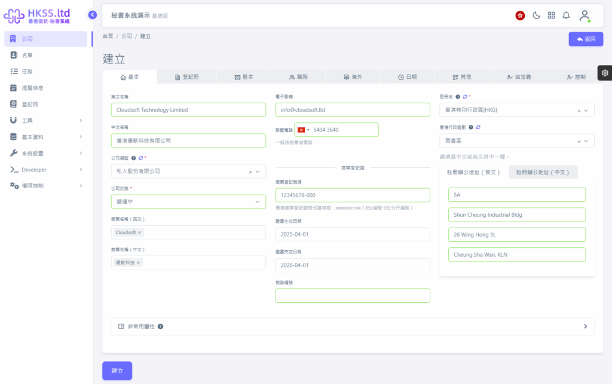612x384 pixels.
Task: Open 登記冊 in the sidebar
Action: 45,105
